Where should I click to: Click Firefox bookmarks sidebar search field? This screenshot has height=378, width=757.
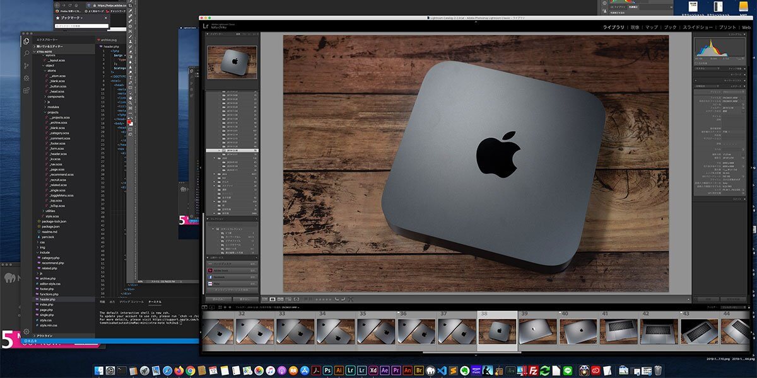pos(82,26)
